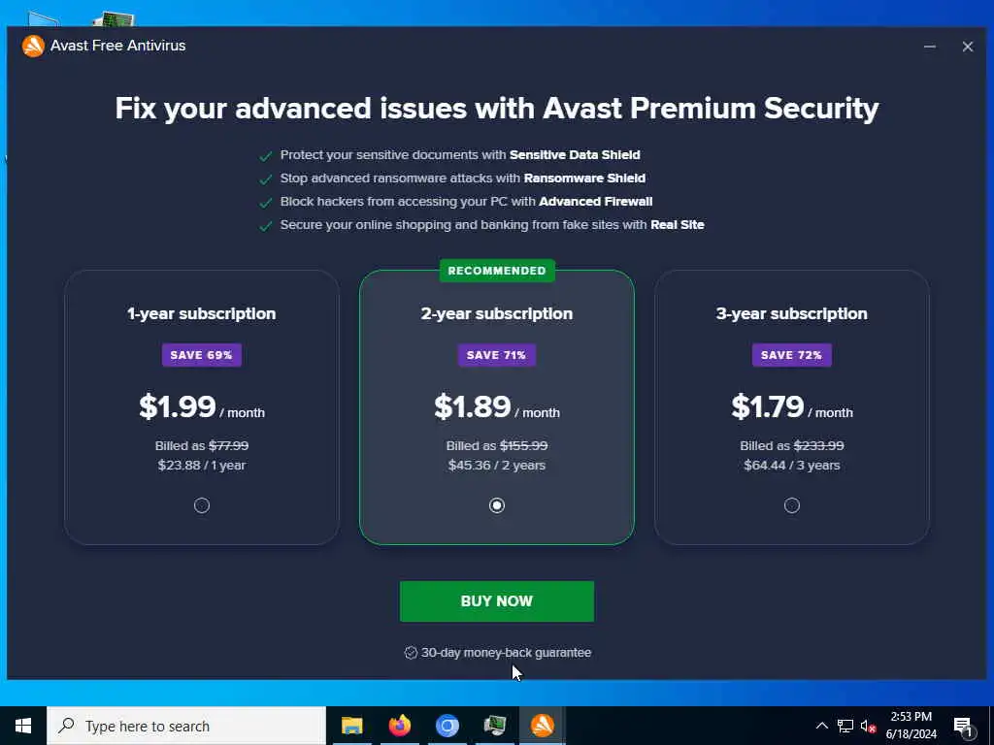Open Chrome browser from the taskbar
Image resolution: width=994 pixels, height=745 pixels.
coord(447,726)
